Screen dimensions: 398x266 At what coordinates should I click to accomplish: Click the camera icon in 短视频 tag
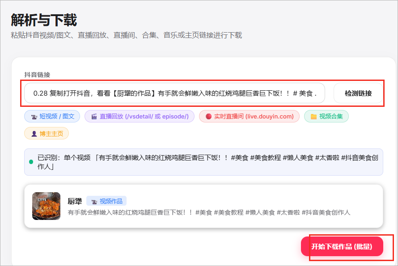34,117
